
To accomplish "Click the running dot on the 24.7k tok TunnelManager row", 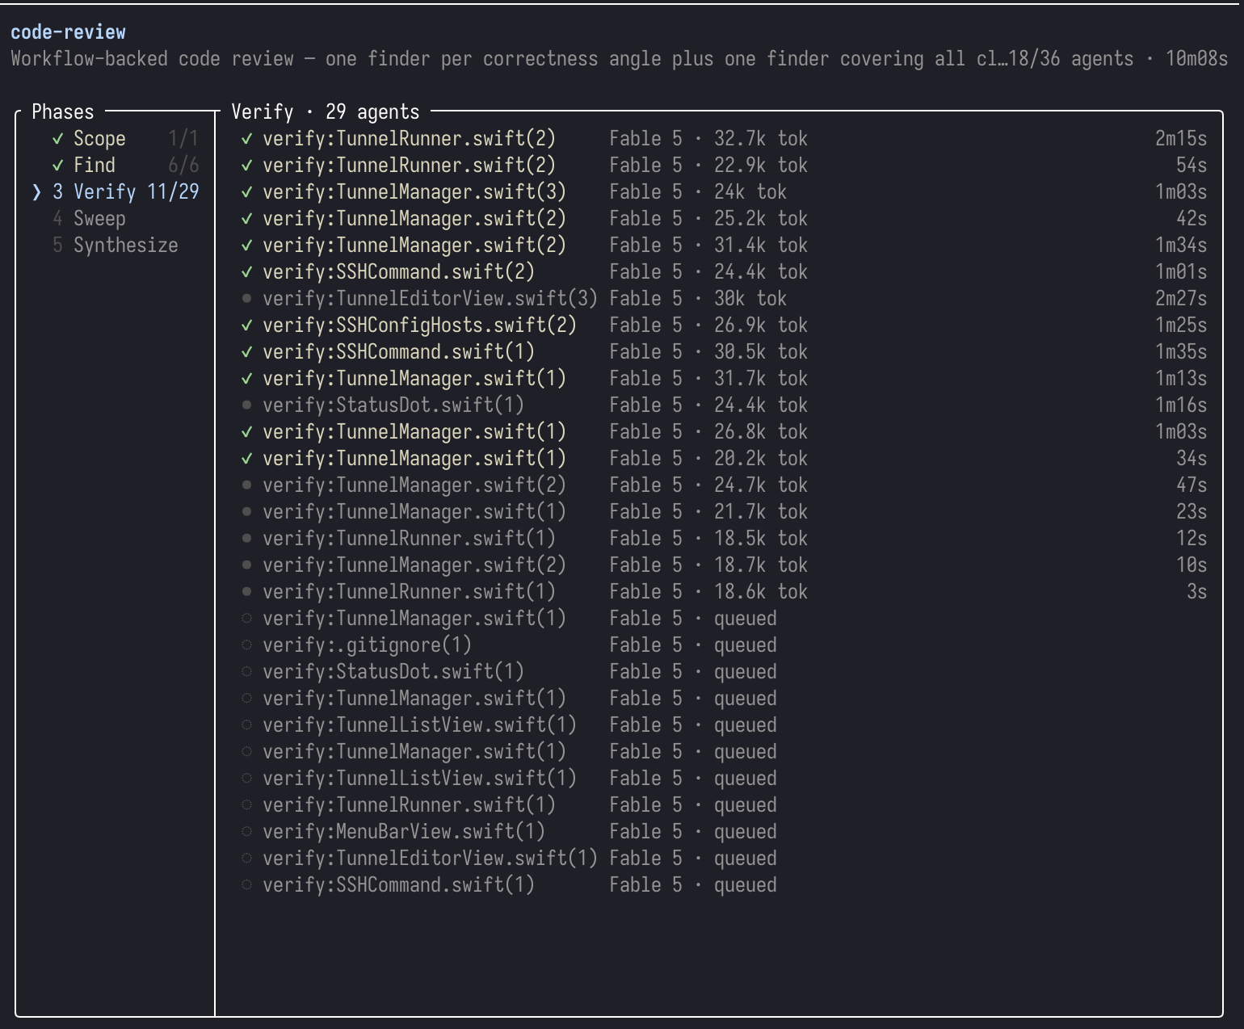I will [247, 485].
